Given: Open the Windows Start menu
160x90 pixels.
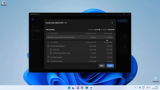Looking at the screenshot, I should click(x=69, y=88).
